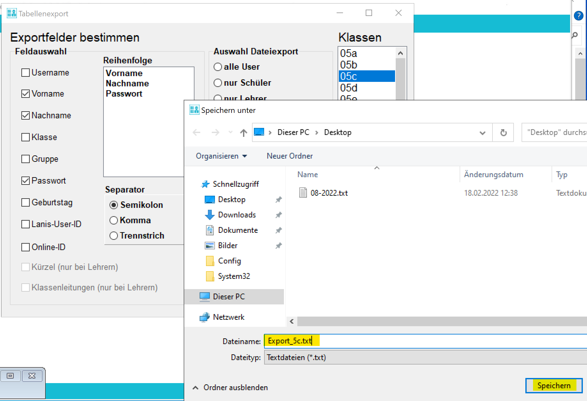Image resolution: width=587 pixels, height=401 pixels.
Task: Open the Dateityp combo box
Action: point(425,357)
